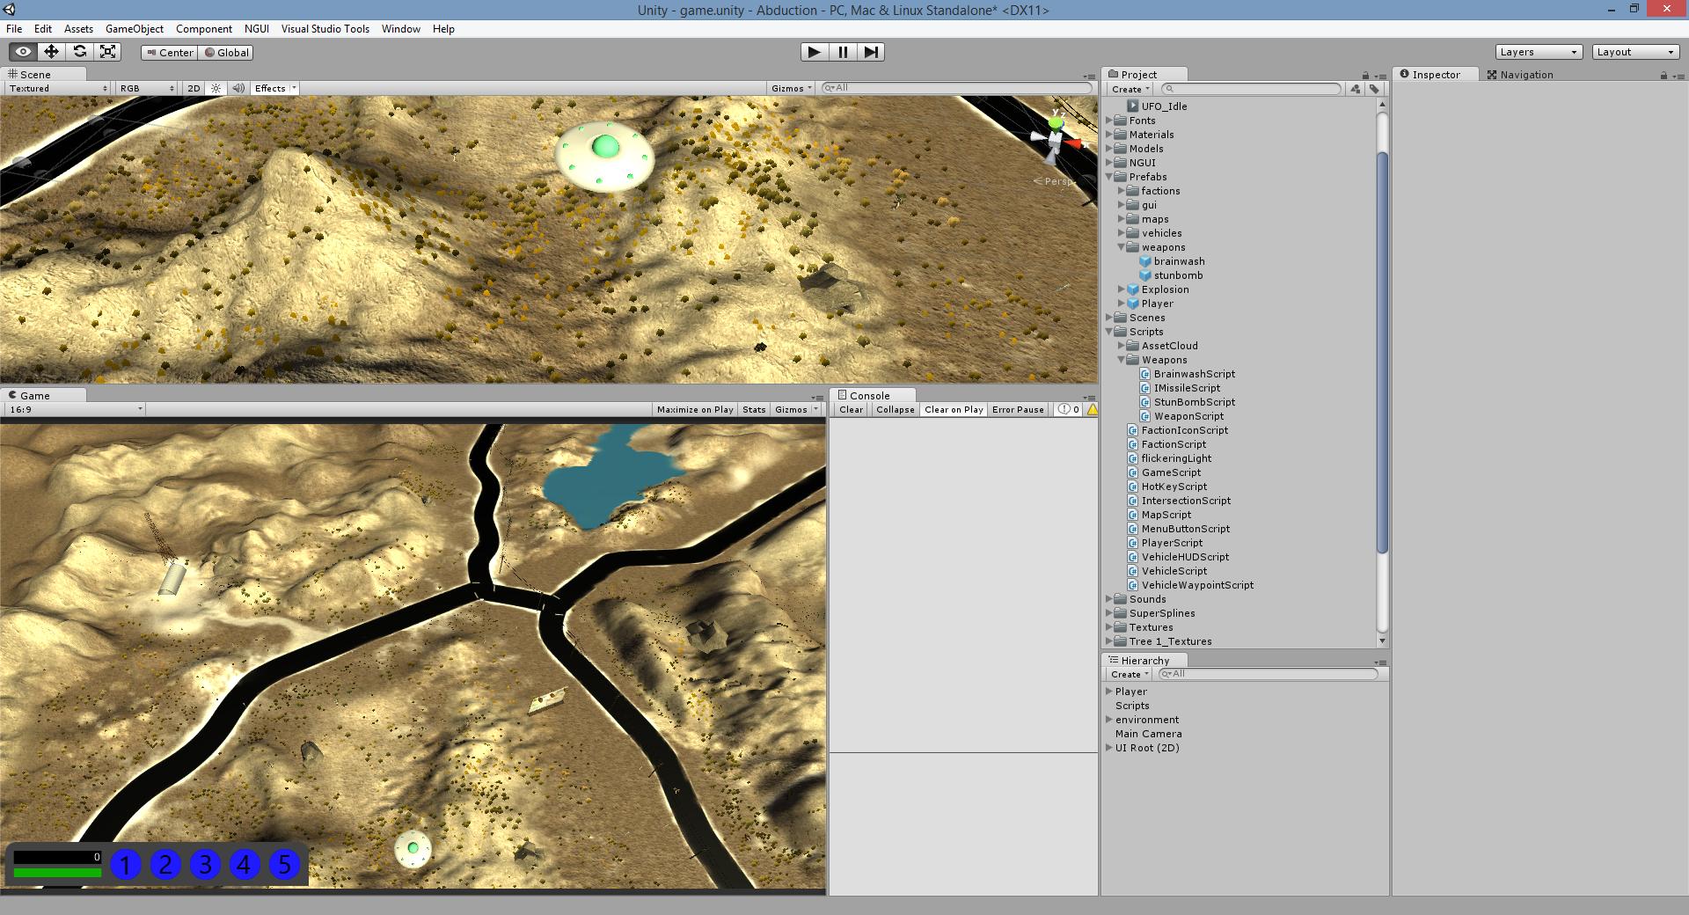Toggle console Collapse option

point(895,409)
